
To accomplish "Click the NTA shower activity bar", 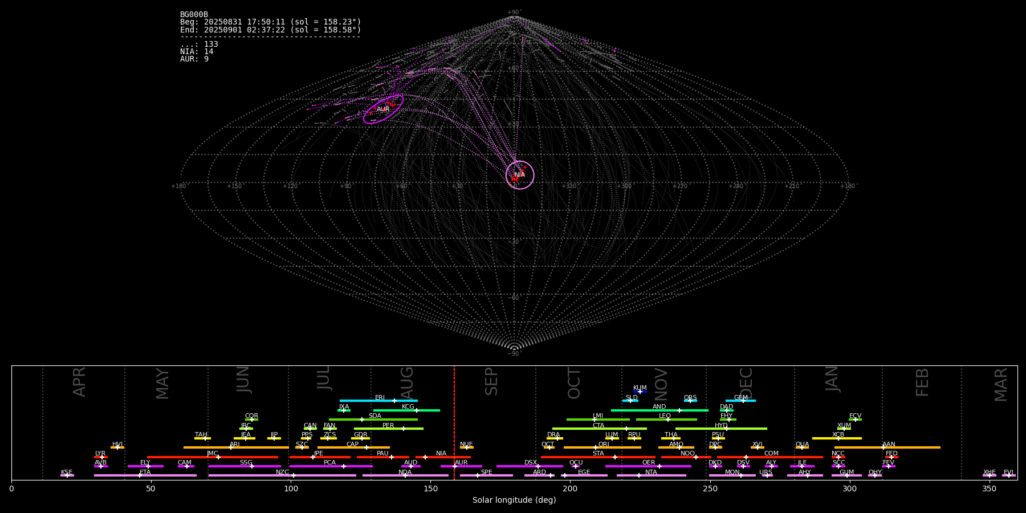I will click(x=651, y=475).
